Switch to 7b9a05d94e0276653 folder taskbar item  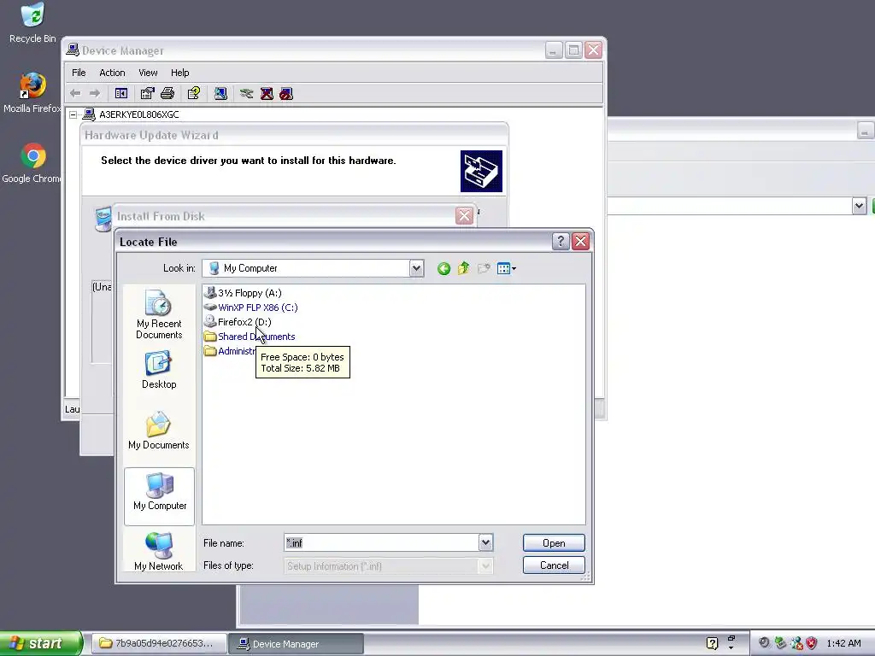pyautogui.click(x=158, y=643)
